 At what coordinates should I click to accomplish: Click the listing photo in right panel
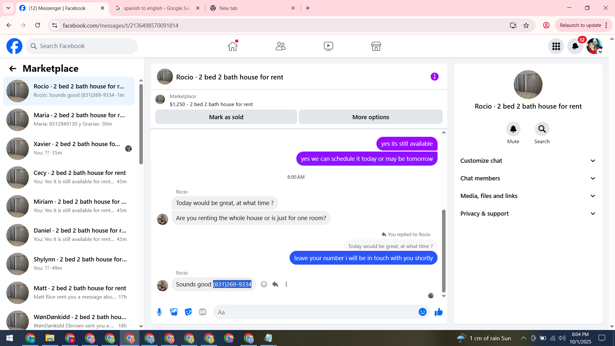528,85
